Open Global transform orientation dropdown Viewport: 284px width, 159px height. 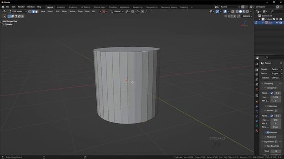pos(117,11)
